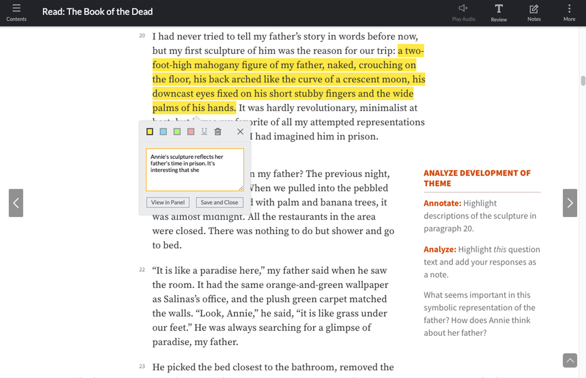This screenshot has height=378, width=586.
Task: Choose the blue highlight color
Action: tap(163, 132)
